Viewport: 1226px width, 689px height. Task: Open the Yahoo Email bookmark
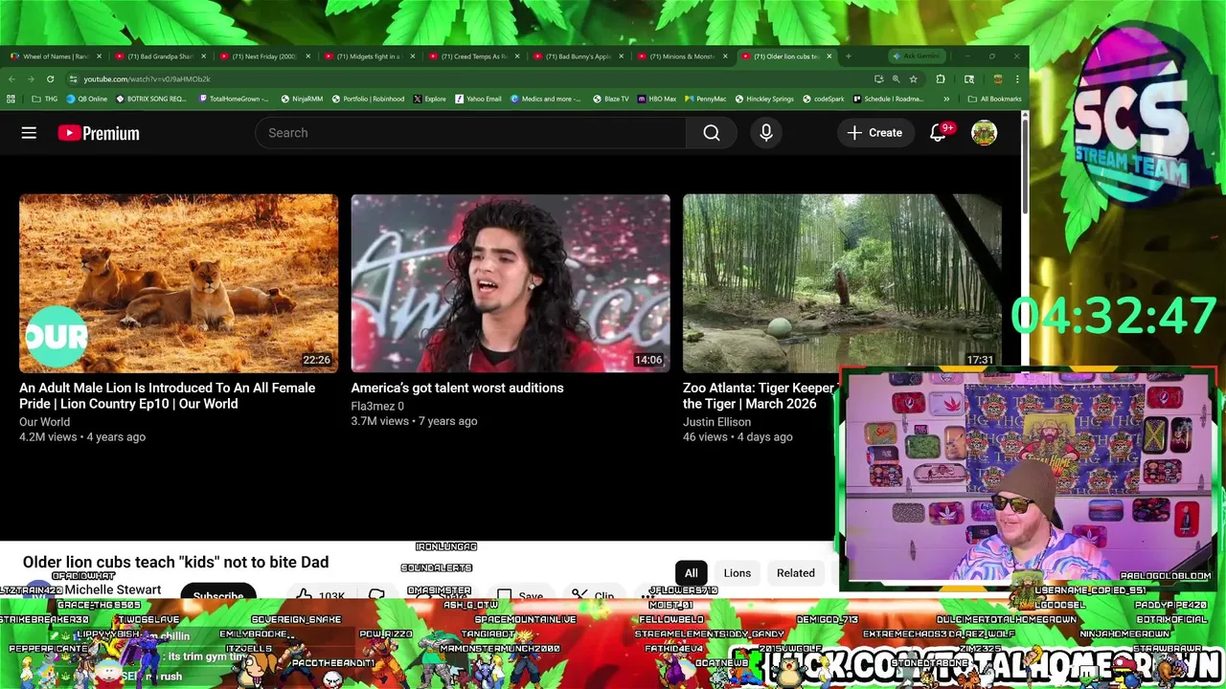coord(478,99)
